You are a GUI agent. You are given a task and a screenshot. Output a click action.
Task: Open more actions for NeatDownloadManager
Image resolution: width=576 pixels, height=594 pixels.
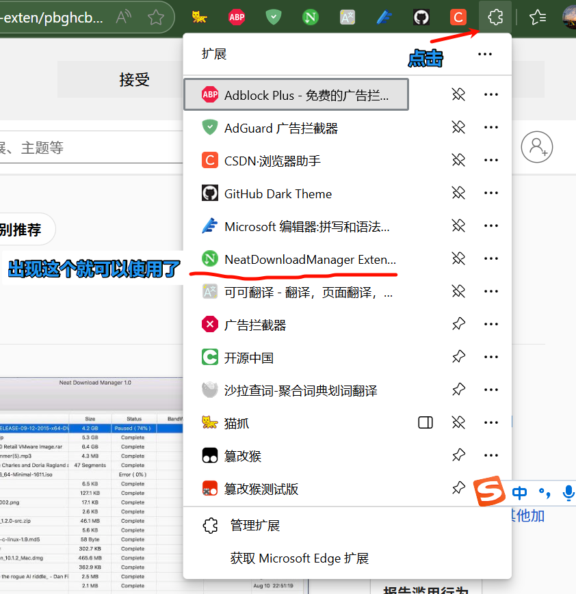pos(491,258)
